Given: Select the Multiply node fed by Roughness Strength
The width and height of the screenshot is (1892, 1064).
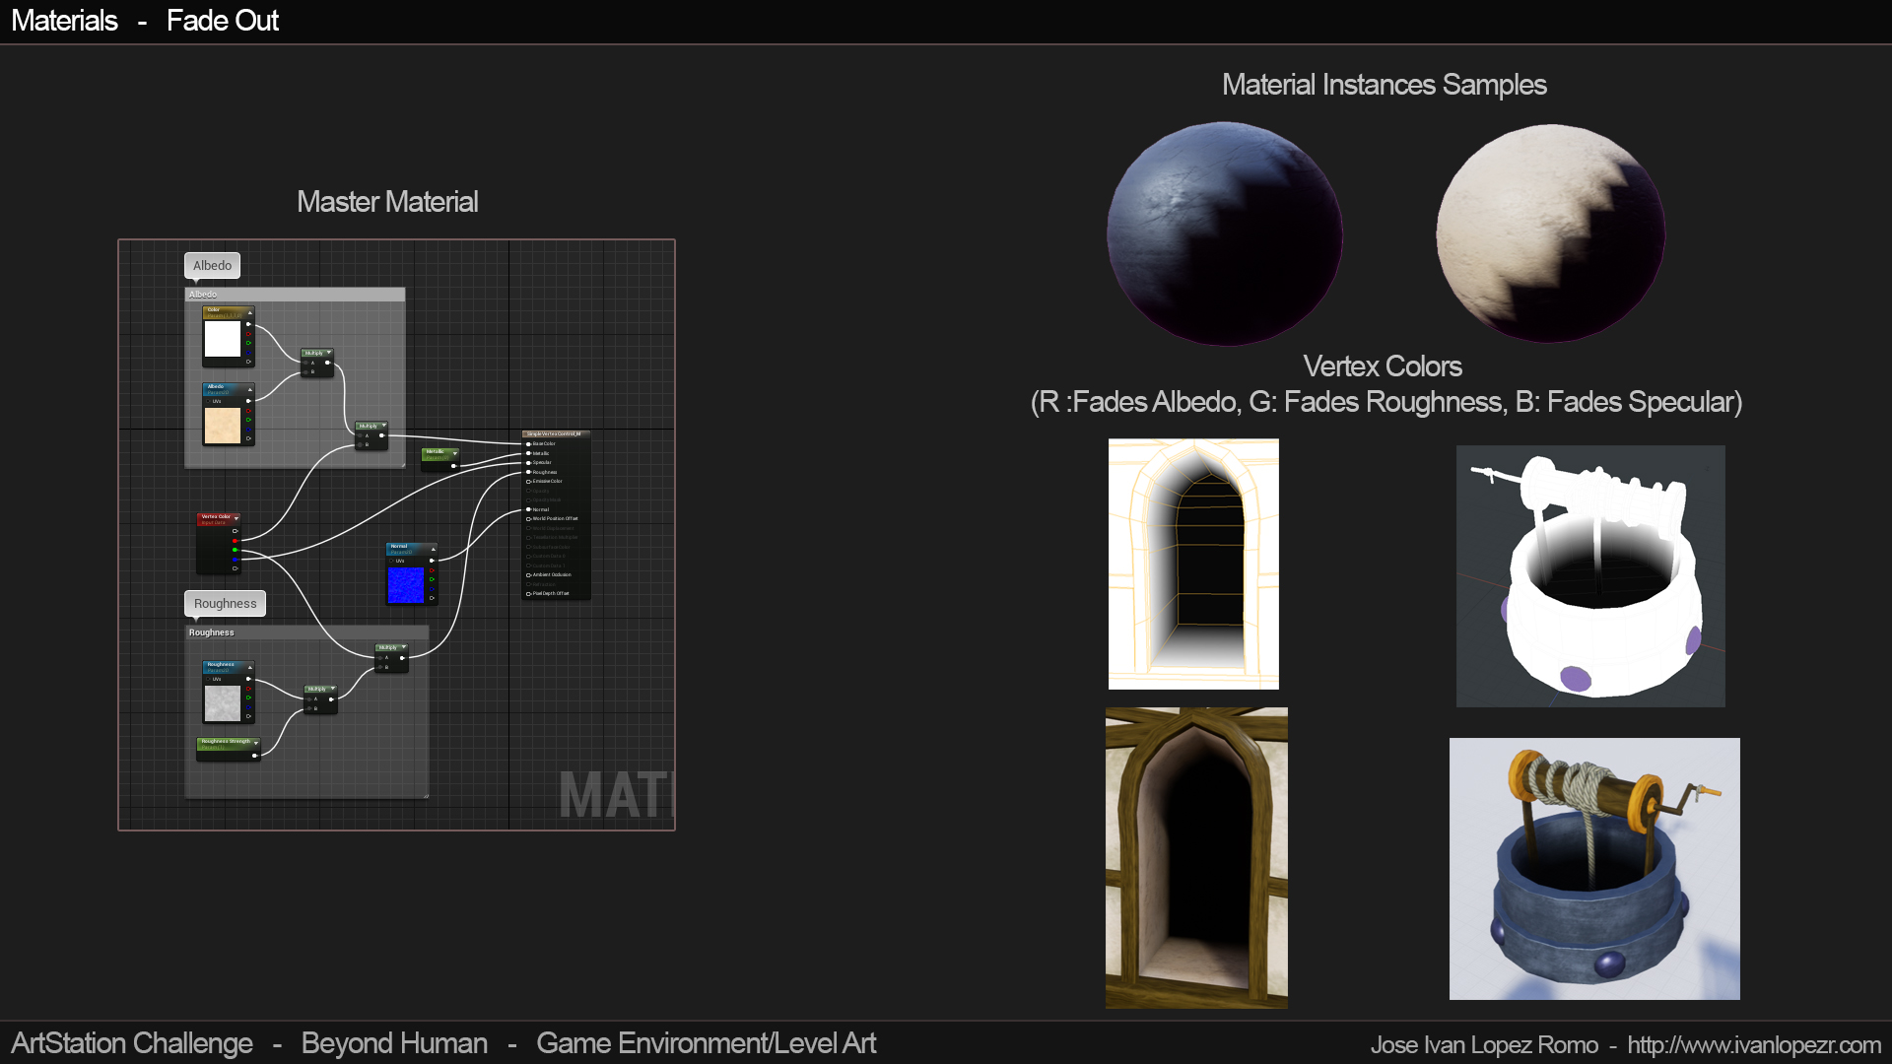Looking at the screenshot, I should coord(320,698).
